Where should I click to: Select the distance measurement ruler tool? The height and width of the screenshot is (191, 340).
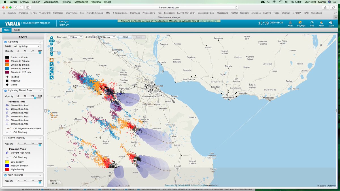(52, 69)
